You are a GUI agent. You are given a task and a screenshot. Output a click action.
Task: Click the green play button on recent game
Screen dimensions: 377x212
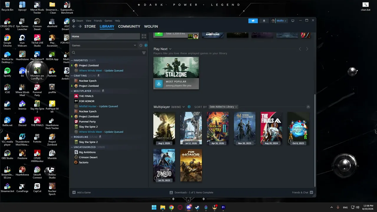(159, 34)
